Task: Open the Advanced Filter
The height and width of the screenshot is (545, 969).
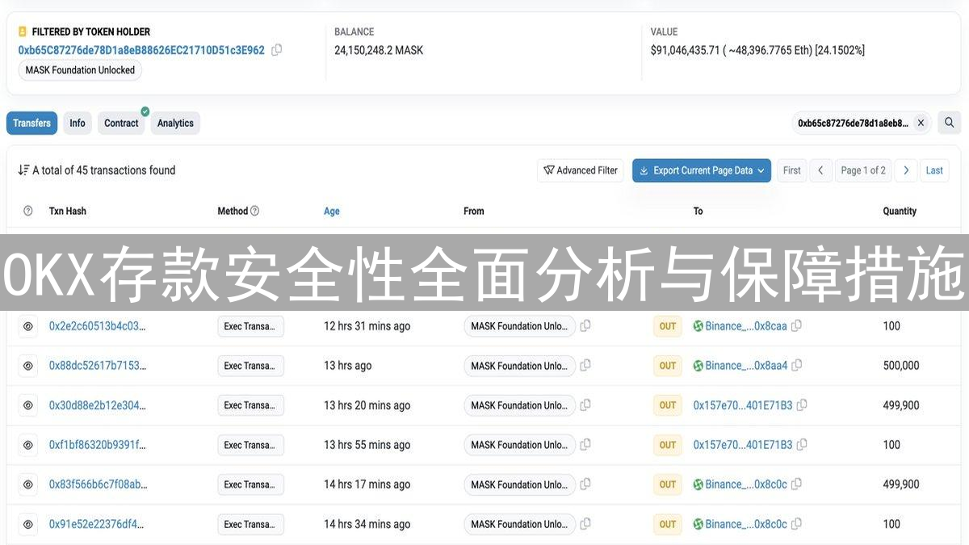Action: (581, 170)
